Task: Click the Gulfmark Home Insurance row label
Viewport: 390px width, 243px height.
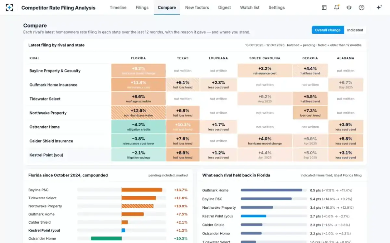Action: pos(53,85)
